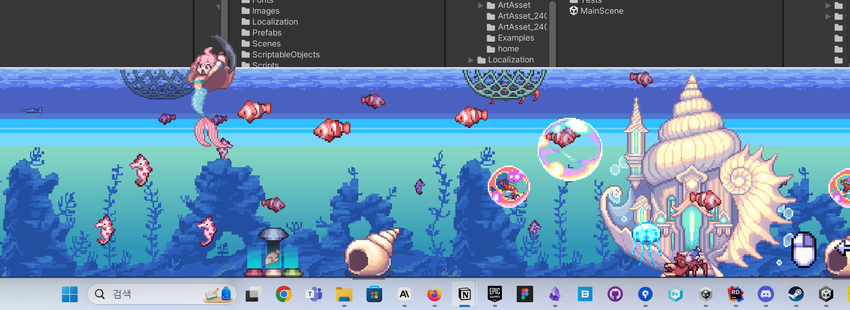Open Firefox browser in the taskbar

434,294
